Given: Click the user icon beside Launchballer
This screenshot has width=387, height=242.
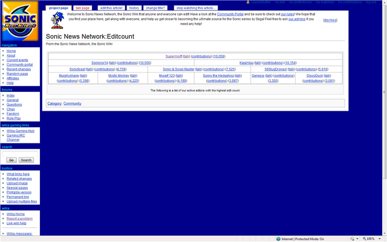Looking at the screenshot, I should (248, 2).
